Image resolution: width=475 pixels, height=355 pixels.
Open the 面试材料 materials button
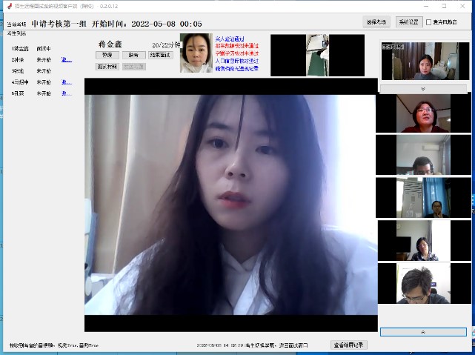tap(107, 66)
